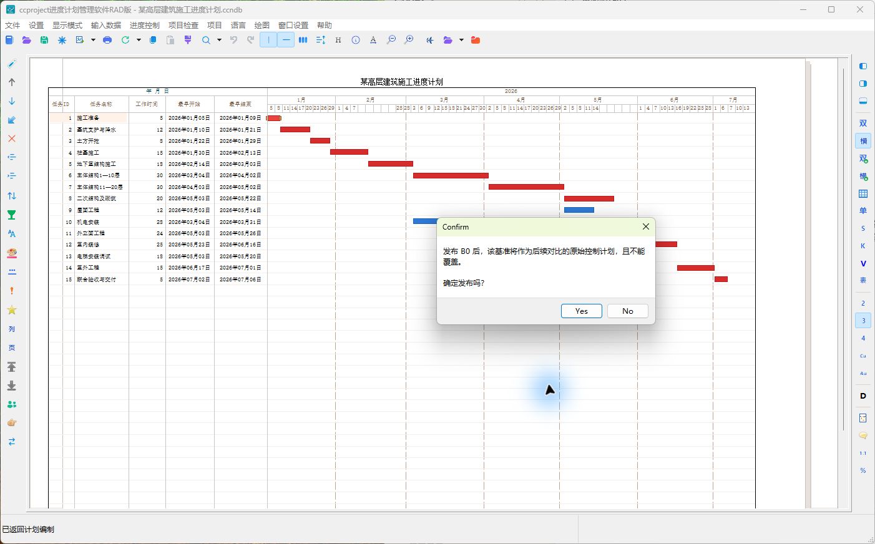This screenshot has height=544, width=875.
Task: Open the 帮助 menu
Action: (325, 25)
